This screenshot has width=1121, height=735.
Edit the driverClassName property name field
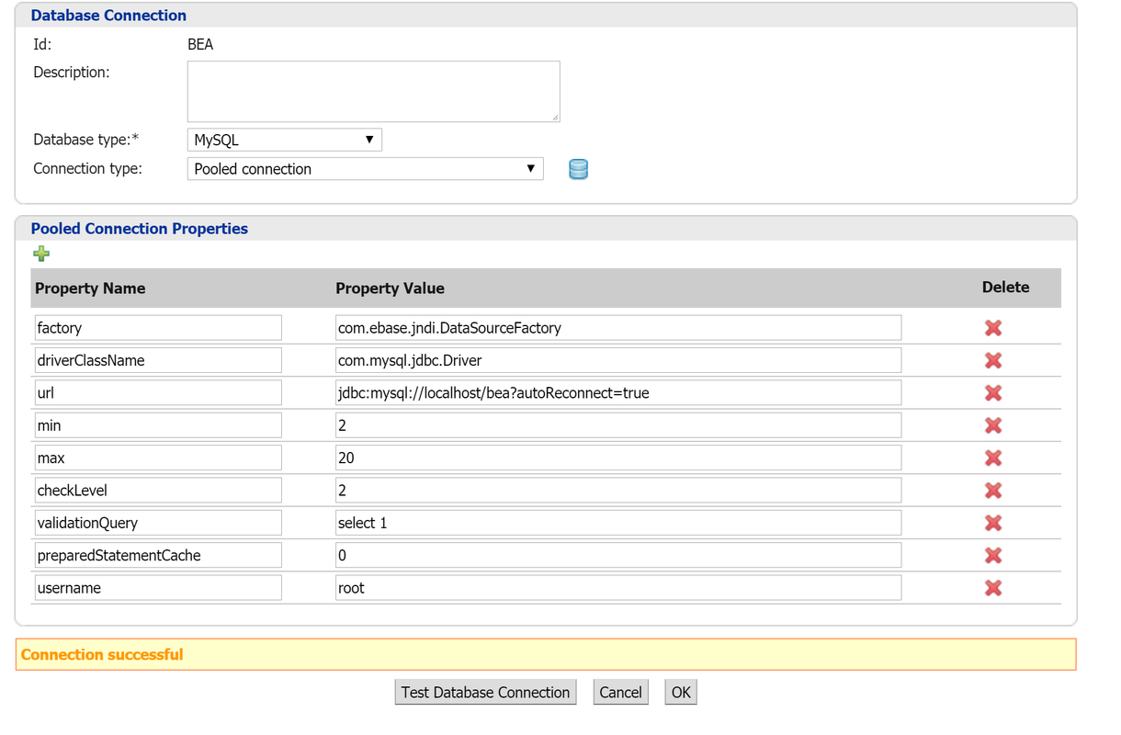click(x=157, y=360)
